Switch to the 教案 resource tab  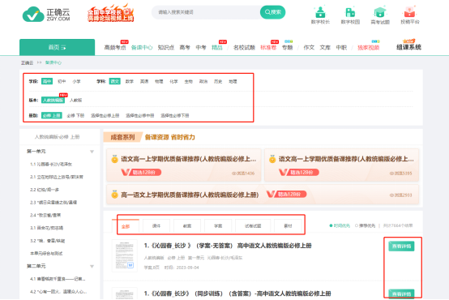[x=187, y=225]
